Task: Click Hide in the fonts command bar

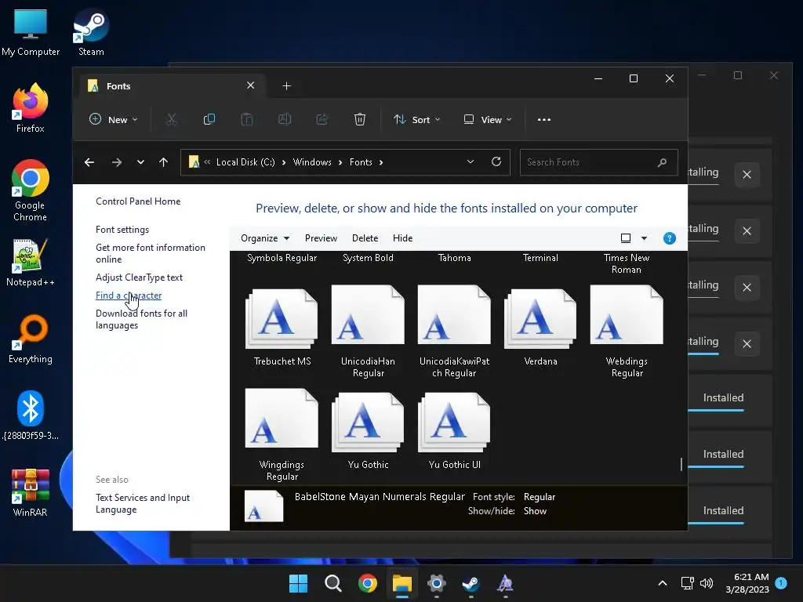Action: (402, 238)
